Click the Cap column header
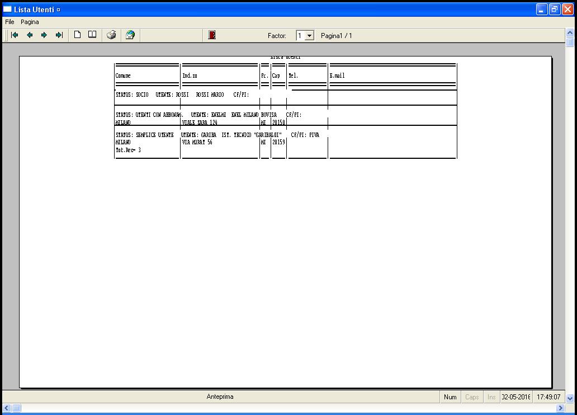The image size is (577, 415). 276,76
